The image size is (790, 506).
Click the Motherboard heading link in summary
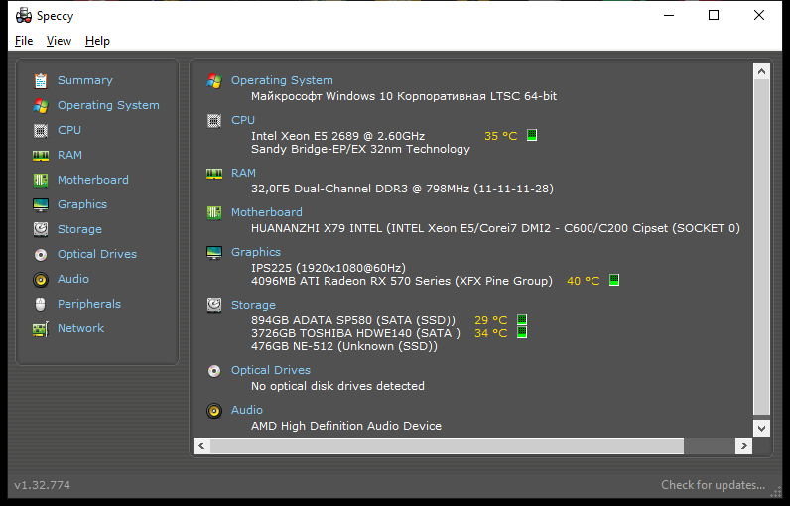click(x=267, y=212)
